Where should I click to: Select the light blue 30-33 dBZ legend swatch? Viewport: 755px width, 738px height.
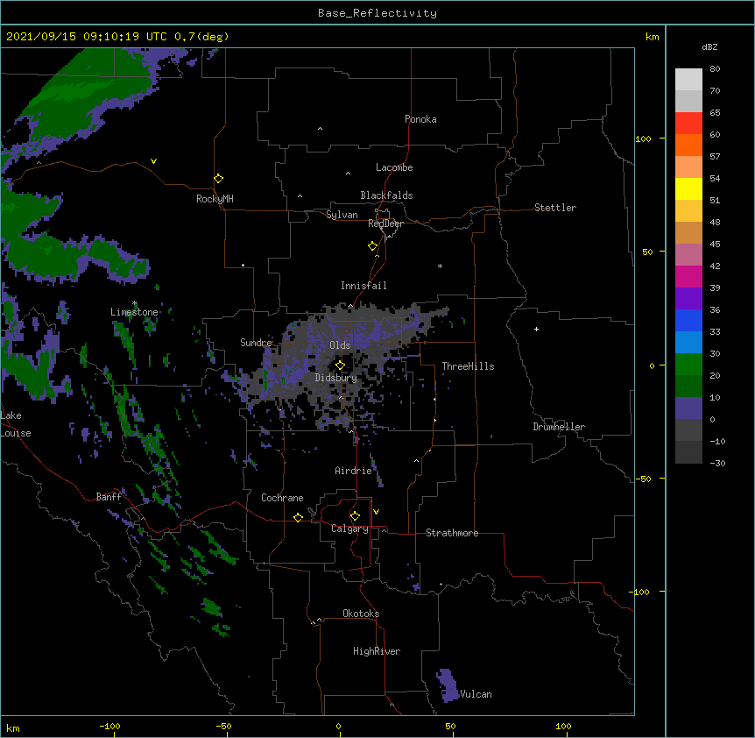tap(688, 343)
